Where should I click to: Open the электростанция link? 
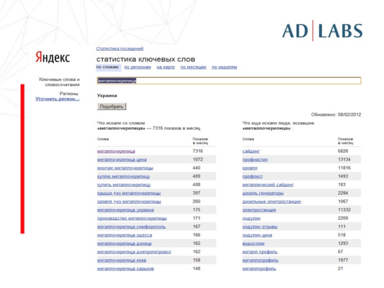click(x=259, y=210)
